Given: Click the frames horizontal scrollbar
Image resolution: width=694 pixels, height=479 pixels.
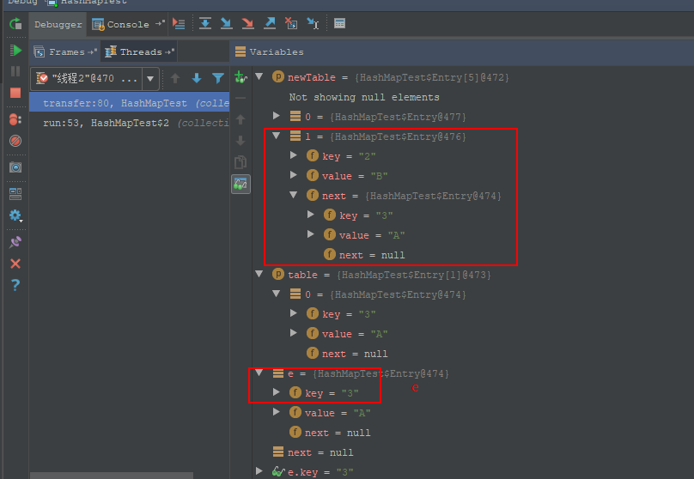Looking at the screenshot, I should [x=112, y=476].
